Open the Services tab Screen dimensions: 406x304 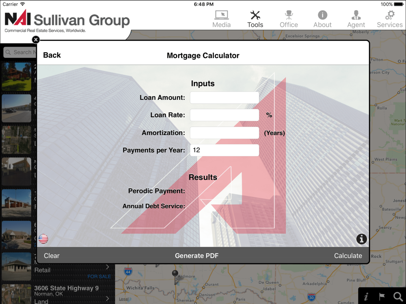390,19
